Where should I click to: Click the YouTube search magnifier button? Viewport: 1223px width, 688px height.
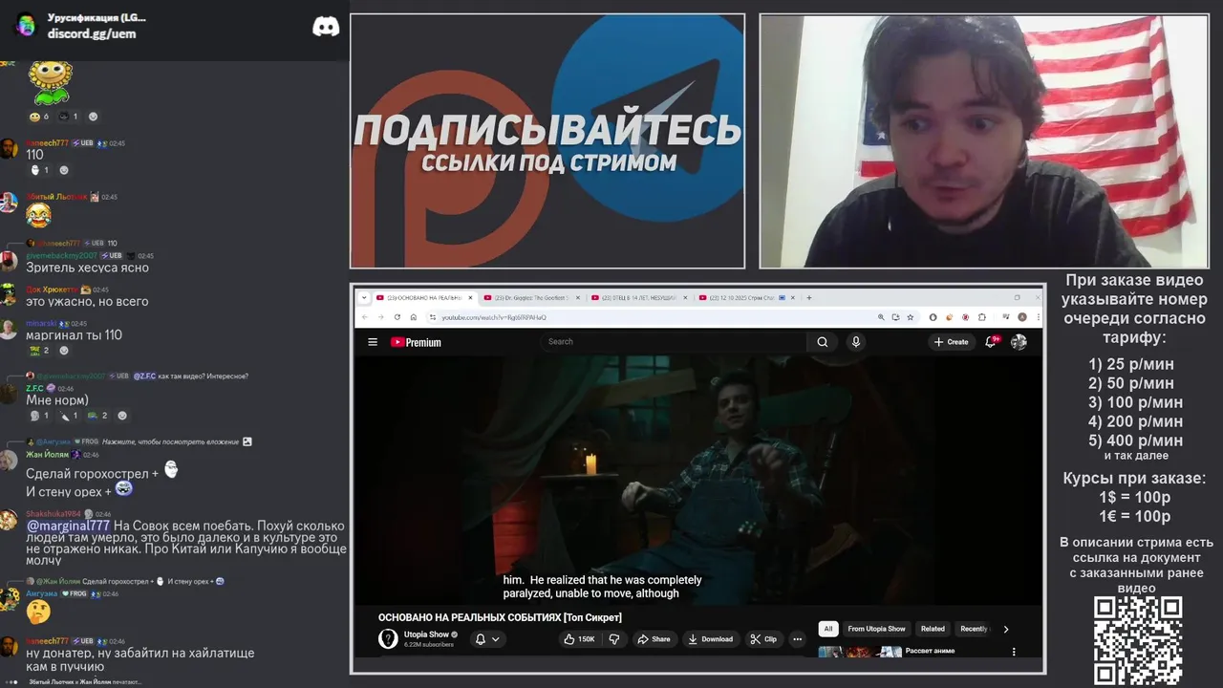pos(822,342)
